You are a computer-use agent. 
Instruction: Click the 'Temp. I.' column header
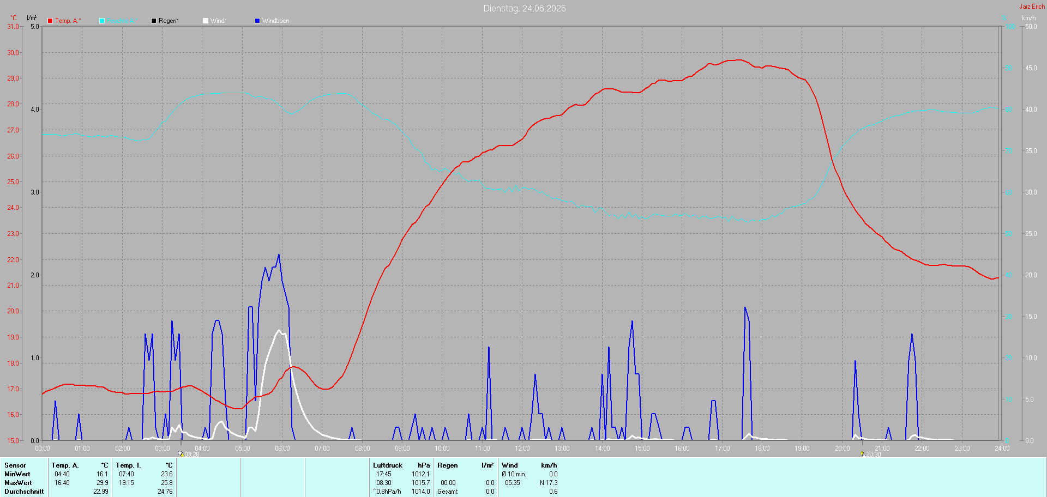(129, 465)
